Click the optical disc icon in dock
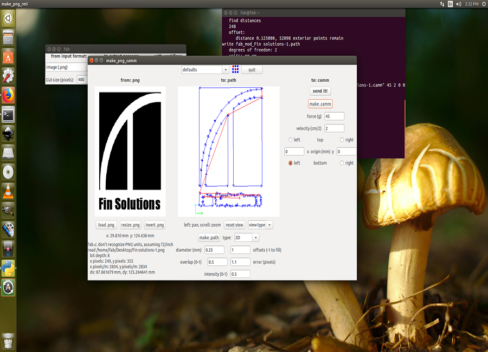Image resolution: width=488 pixels, height=352 pixels. [8, 172]
